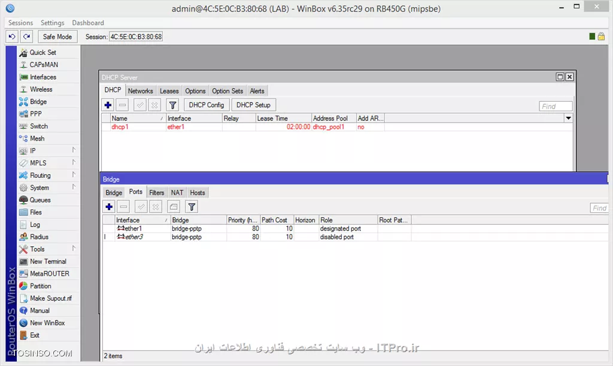Enable selected DHCP server with checkmark icon
Screen dimensions: 613x366
140,105
